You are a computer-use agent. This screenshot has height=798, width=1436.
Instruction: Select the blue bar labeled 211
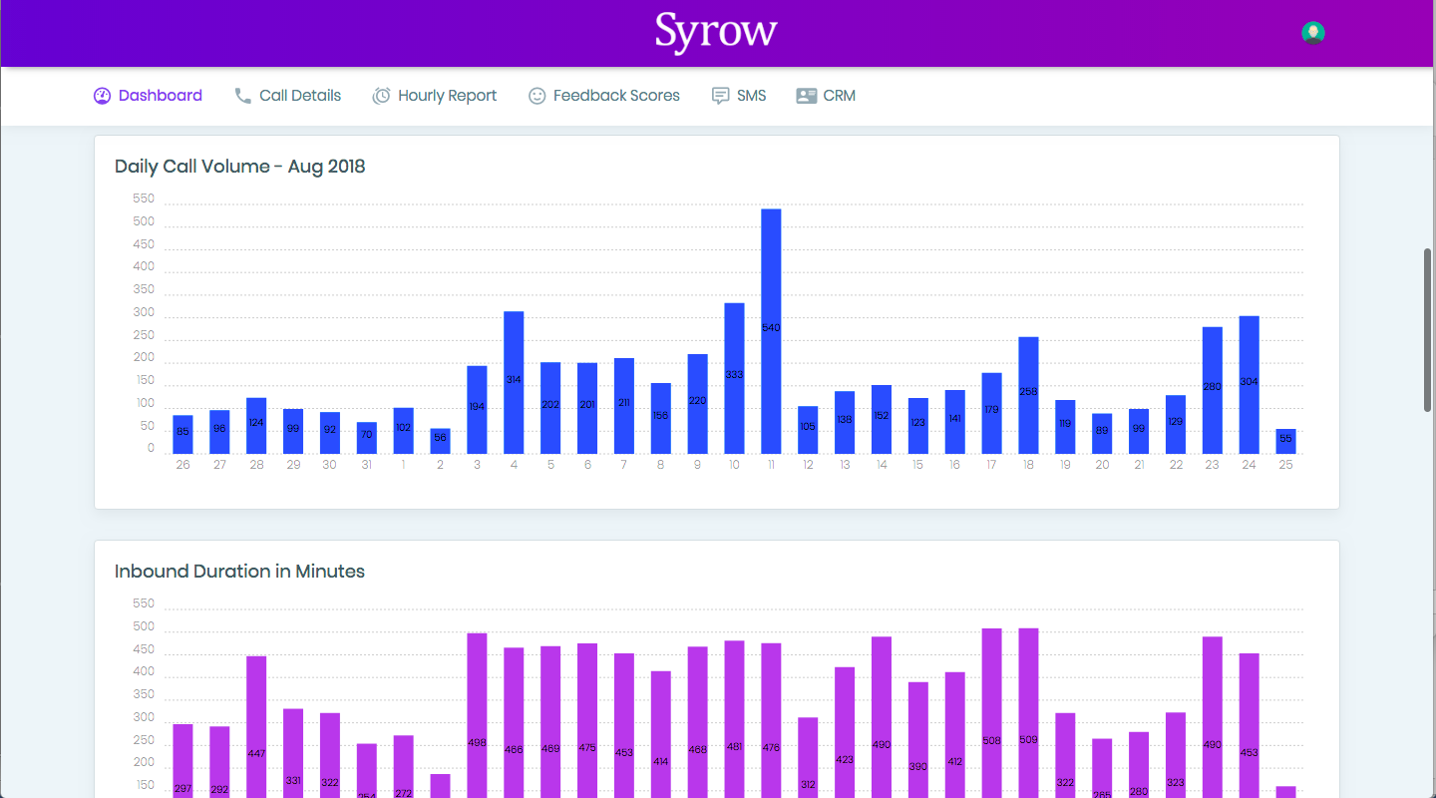pos(624,406)
